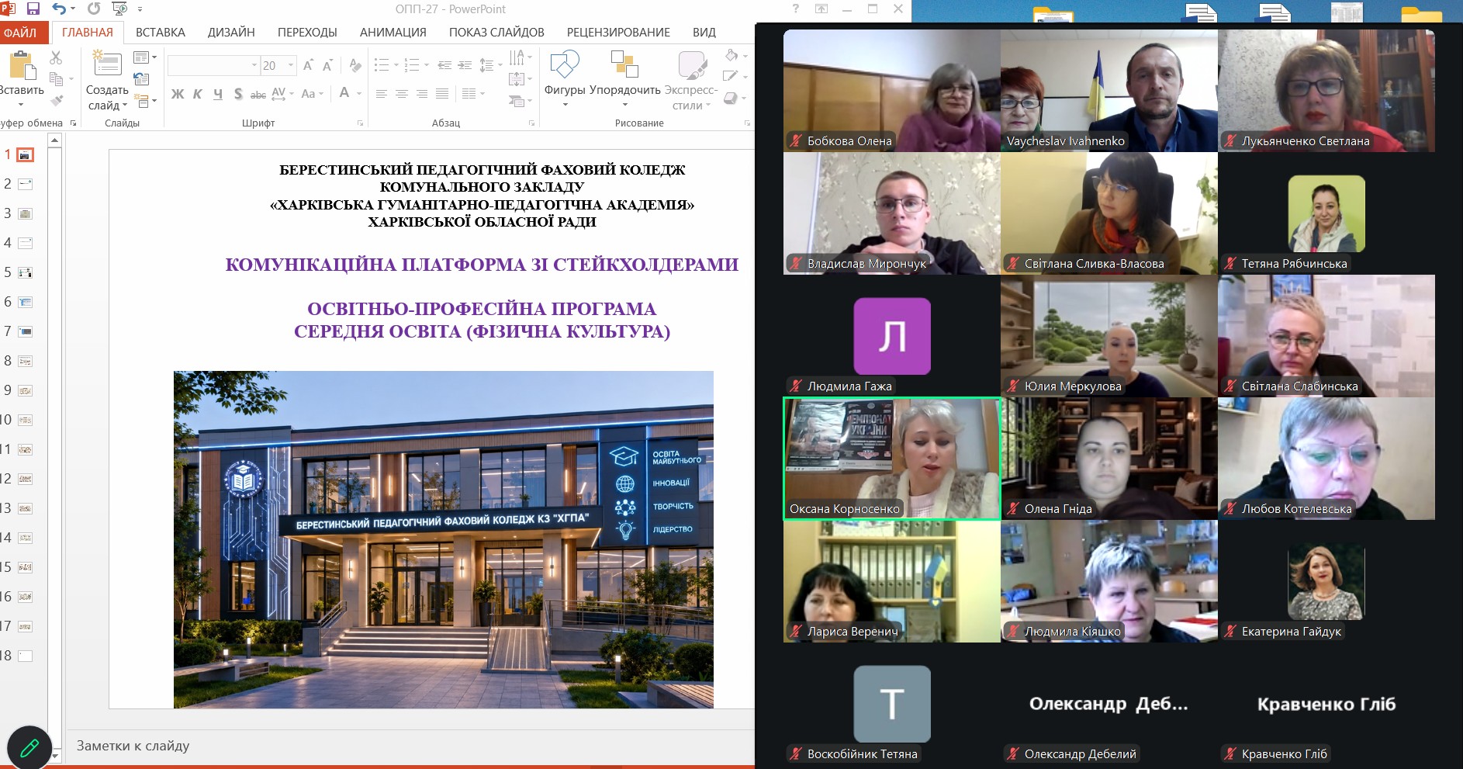Open the font name combo box
This screenshot has height=769, width=1463.
click(x=213, y=65)
